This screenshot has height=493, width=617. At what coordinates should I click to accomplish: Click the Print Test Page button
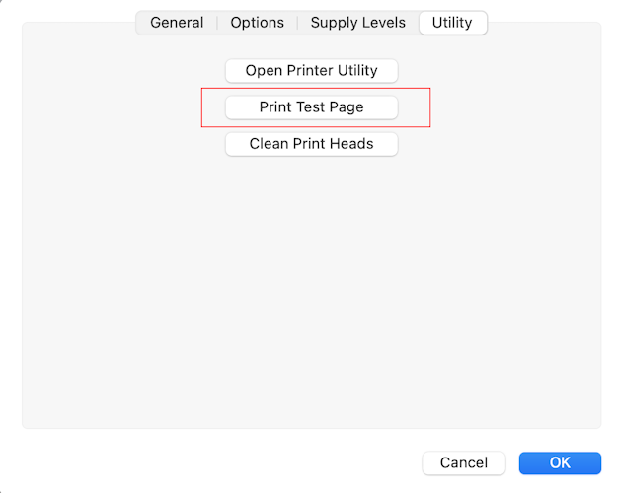click(311, 107)
